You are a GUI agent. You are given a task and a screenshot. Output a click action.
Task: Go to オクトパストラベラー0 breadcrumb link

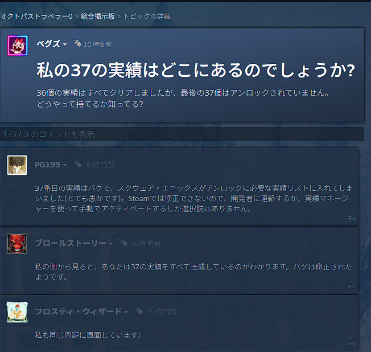click(36, 17)
